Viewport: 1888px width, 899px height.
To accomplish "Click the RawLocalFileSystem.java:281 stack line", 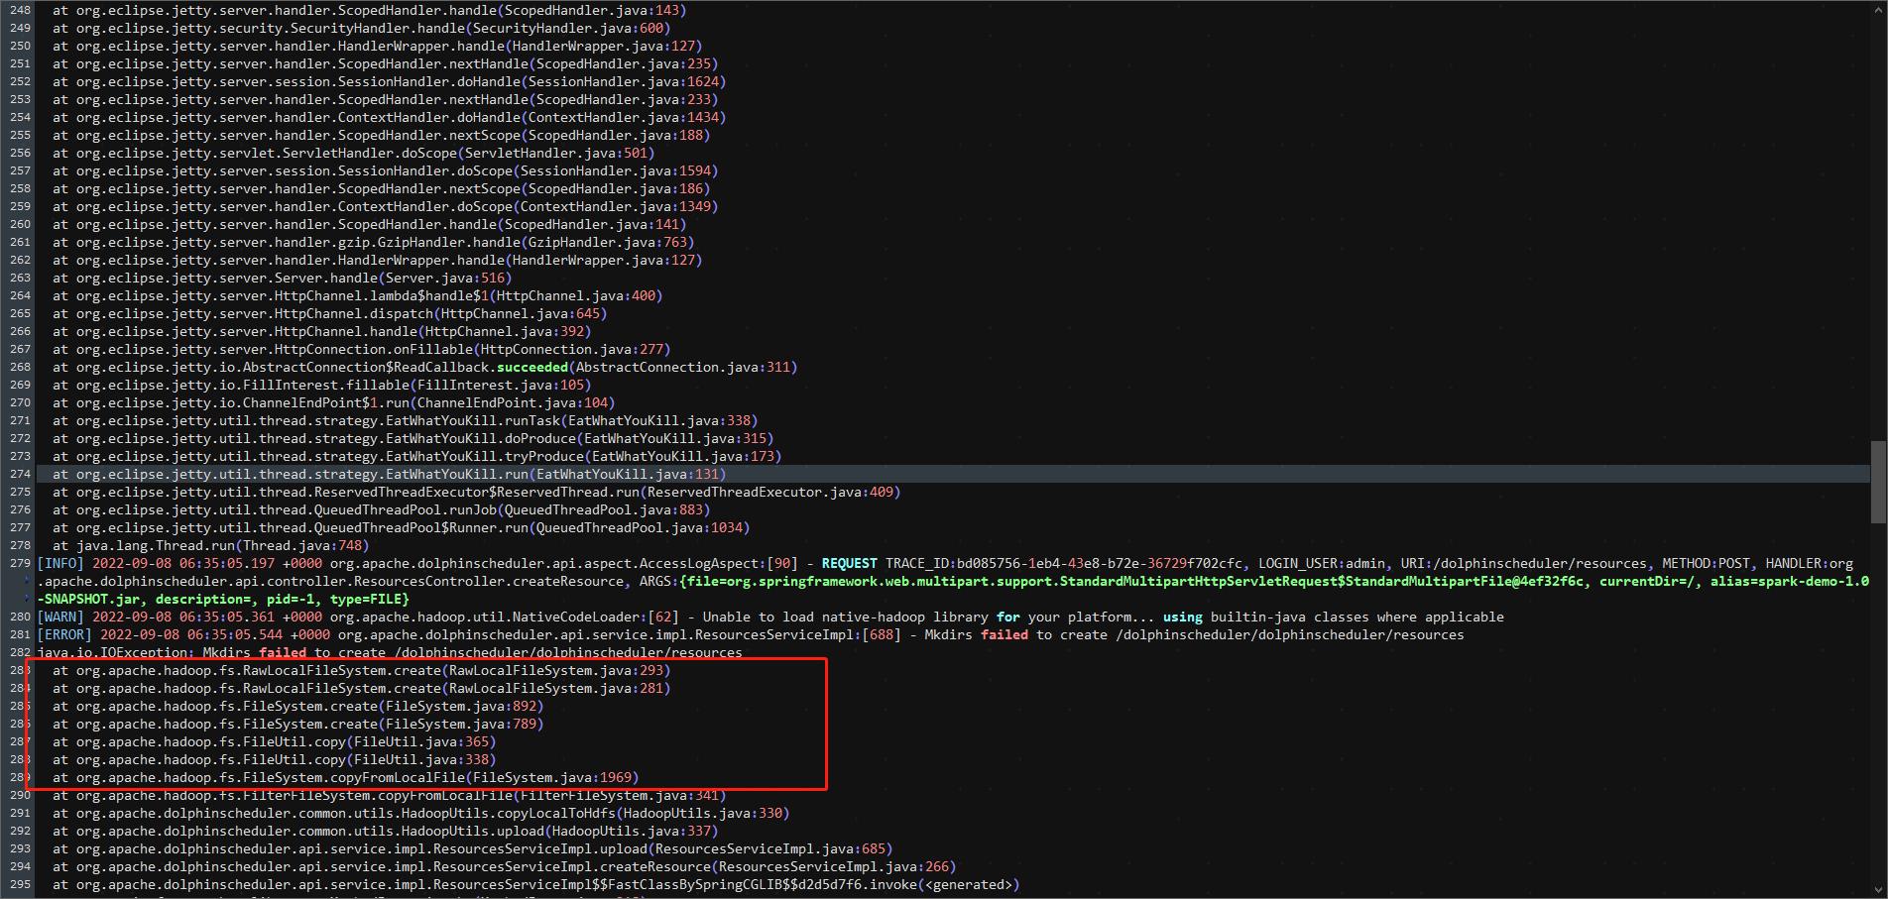I will [x=362, y=688].
